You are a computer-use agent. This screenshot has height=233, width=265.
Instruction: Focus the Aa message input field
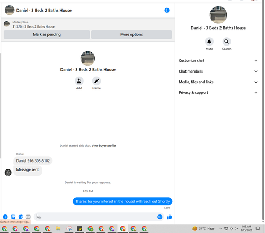click(x=95, y=217)
